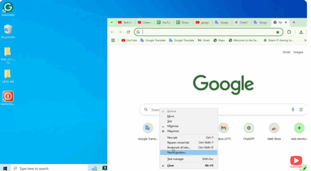The width and height of the screenshot is (311, 171).
Task: Expand Chrome tab search dropdown arrow
Action: (112, 22)
